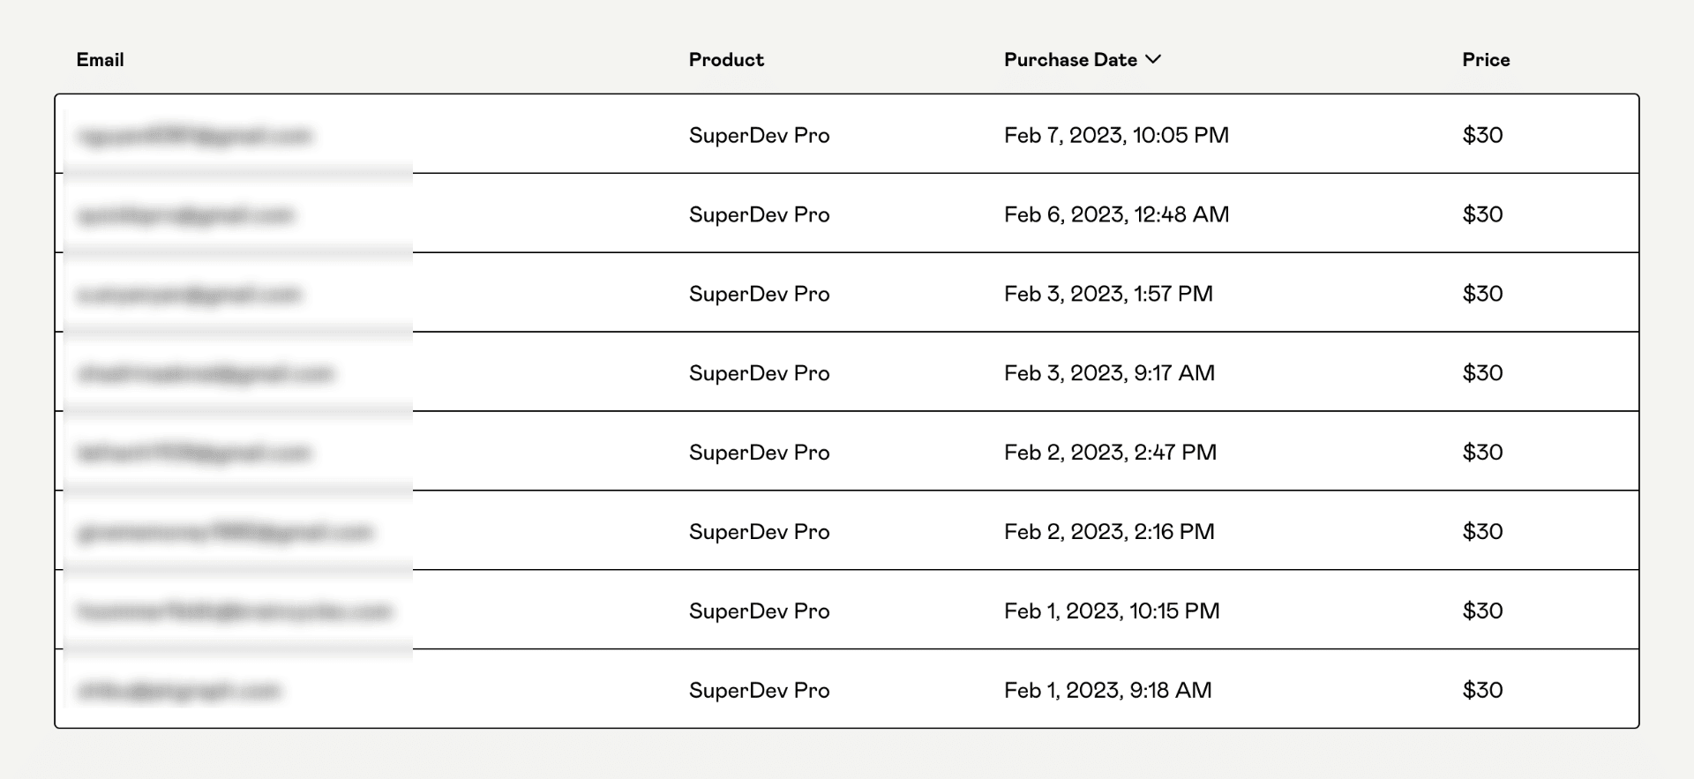Click the Feb 7, 2023, 10:05 PM entry
Image resolution: width=1694 pixels, height=779 pixels.
point(1116,135)
